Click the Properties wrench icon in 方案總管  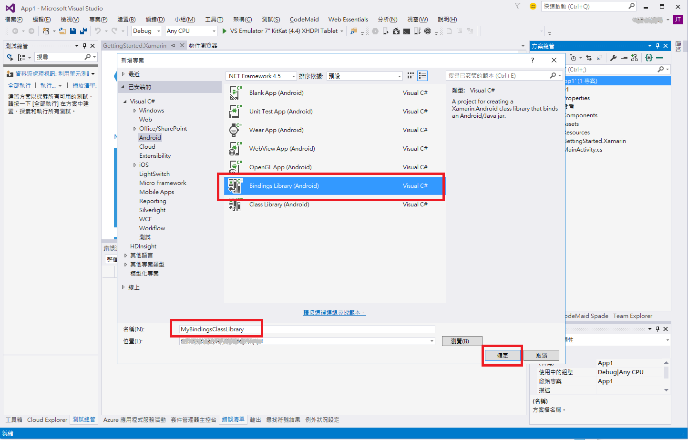[x=613, y=58]
